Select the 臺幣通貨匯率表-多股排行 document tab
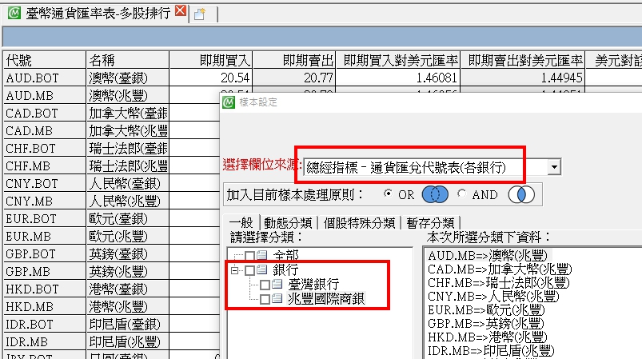The height and width of the screenshot is (359, 642). (98, 14)
